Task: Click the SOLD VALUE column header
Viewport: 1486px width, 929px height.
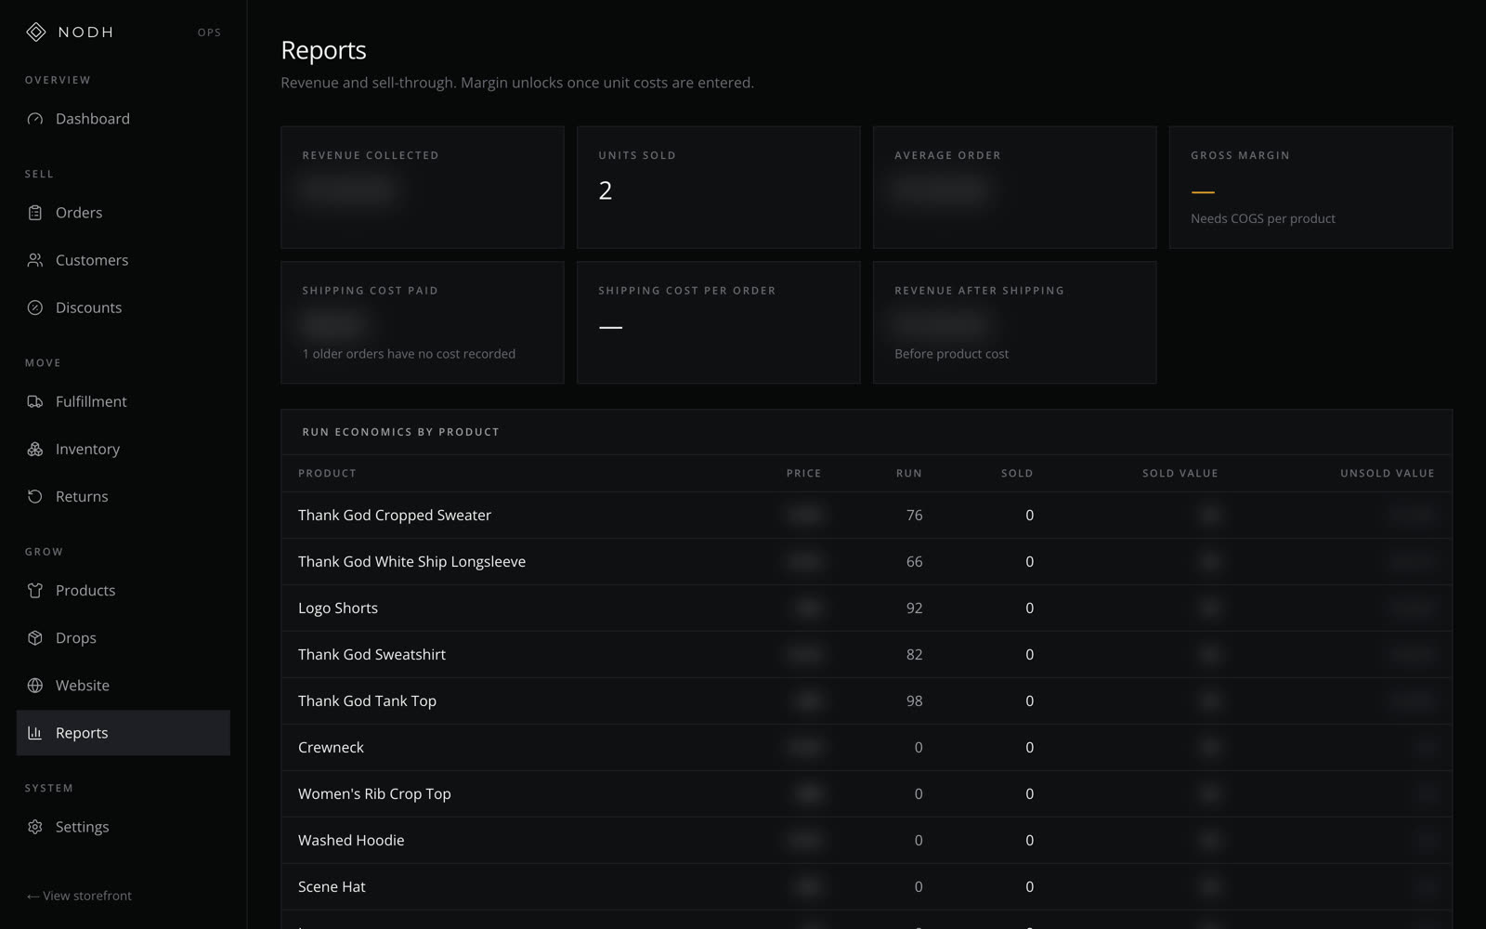Action: point(1180,473)
